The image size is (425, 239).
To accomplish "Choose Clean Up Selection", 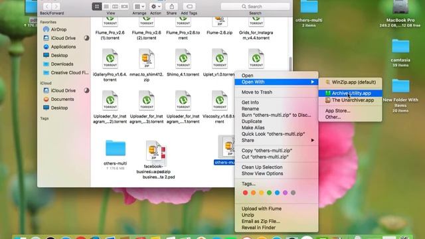I will click(x=276, y=167).
